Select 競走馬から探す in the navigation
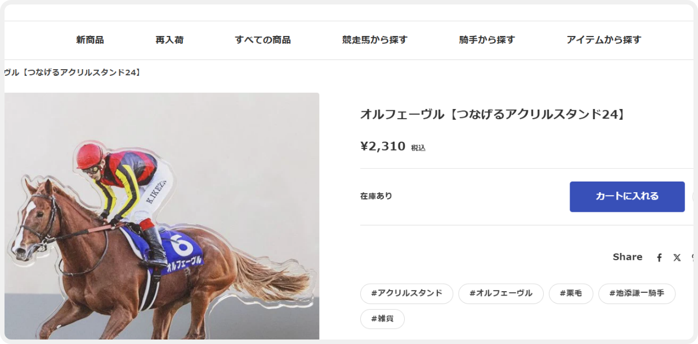The height and width of the screenshot is (344, 698). tap(375, 40)
